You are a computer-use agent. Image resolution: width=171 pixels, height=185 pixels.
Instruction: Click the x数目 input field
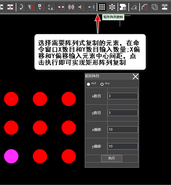coord(123,96)
